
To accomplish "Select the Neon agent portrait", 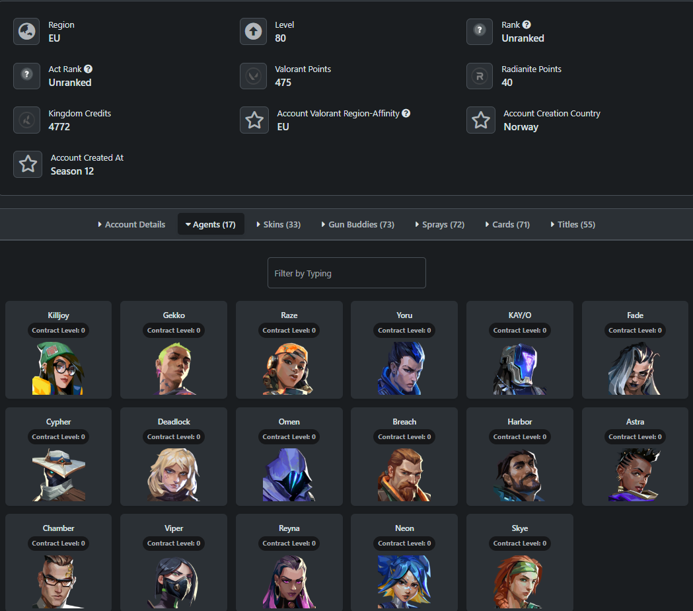I will pyautogui.click(x=404, y=581).
